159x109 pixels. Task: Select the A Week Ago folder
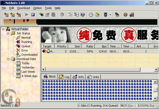(29, 76)
